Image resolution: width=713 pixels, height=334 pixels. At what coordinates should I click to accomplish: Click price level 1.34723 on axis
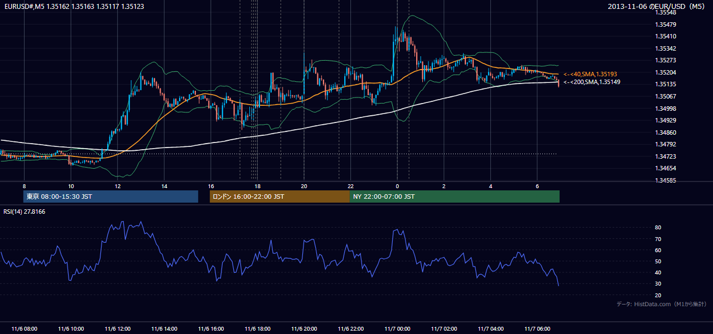666,156
